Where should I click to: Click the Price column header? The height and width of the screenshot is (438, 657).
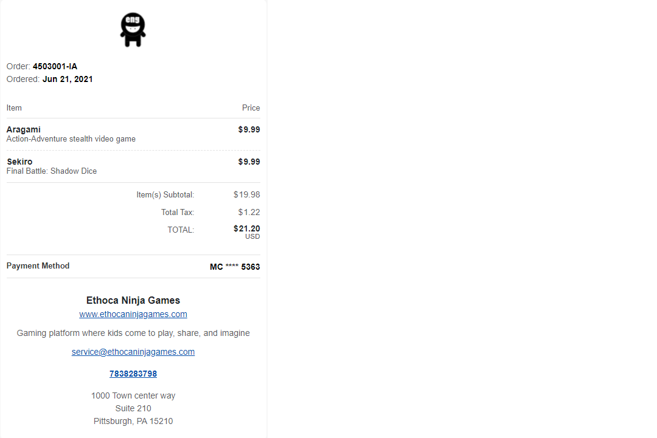(x=251, y=108)
